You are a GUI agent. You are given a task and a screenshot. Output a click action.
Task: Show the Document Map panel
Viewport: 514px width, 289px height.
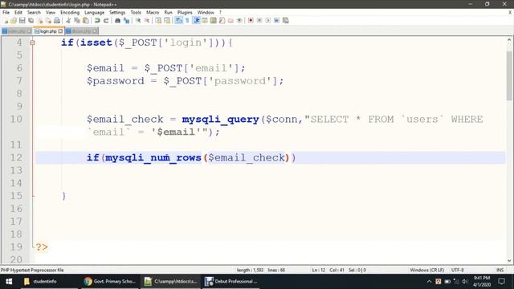[214, 20]
